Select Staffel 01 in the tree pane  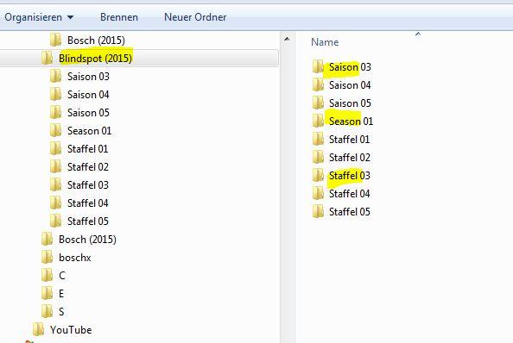pos(88,149)
